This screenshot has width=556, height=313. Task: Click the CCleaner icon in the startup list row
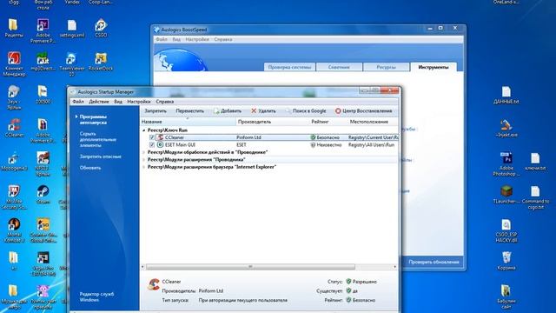[160, 137]
